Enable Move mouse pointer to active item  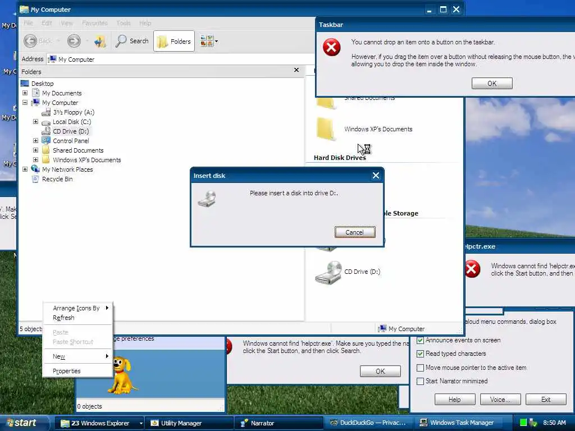(420, 368)
